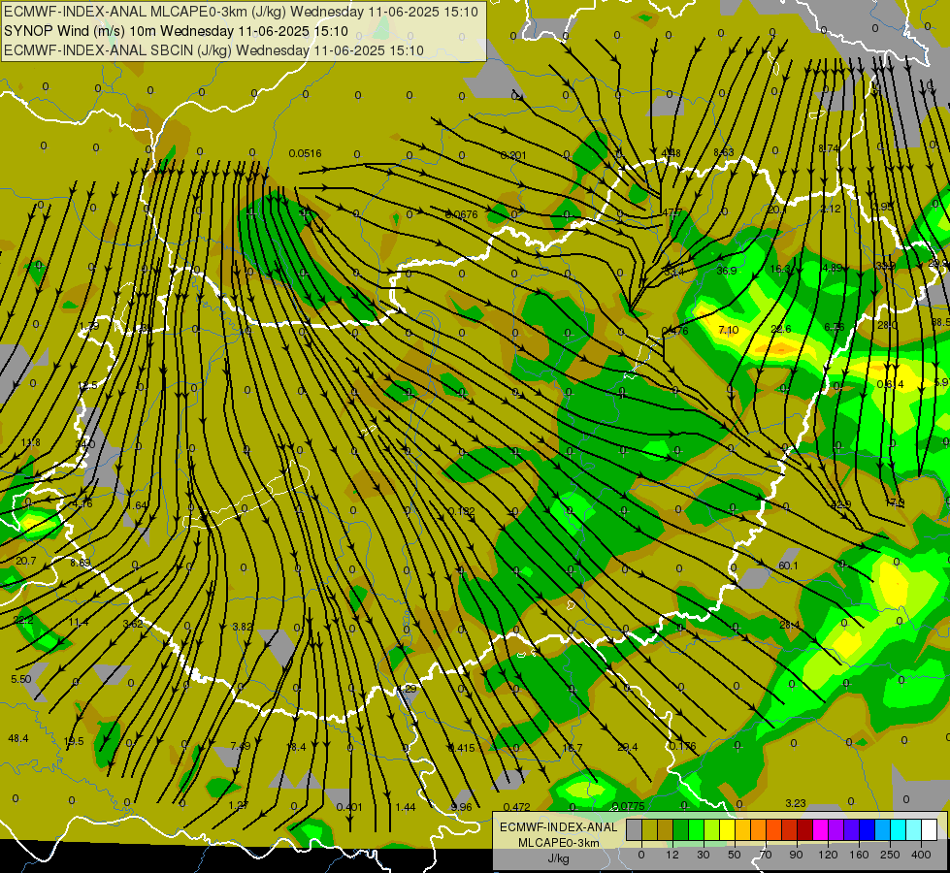The image size is (950, 873).
Task: Pick the yellow legend swatch
Action: pyautogui.click(x=727, y=830)
